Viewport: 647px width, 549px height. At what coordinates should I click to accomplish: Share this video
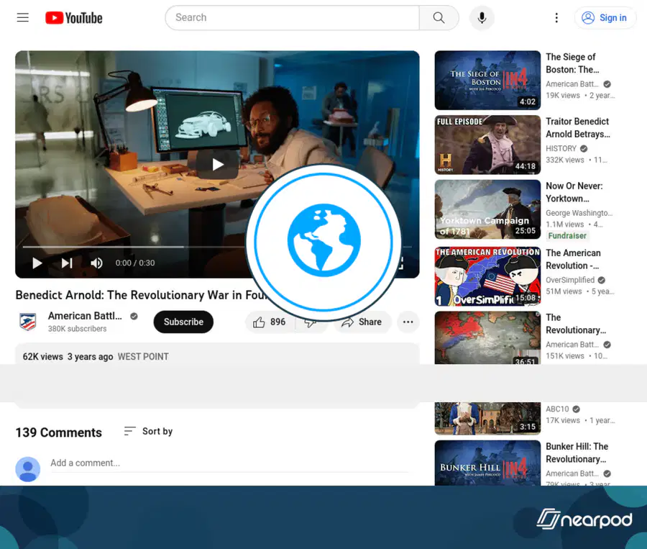pyautogui.click(x=362, y=322)
